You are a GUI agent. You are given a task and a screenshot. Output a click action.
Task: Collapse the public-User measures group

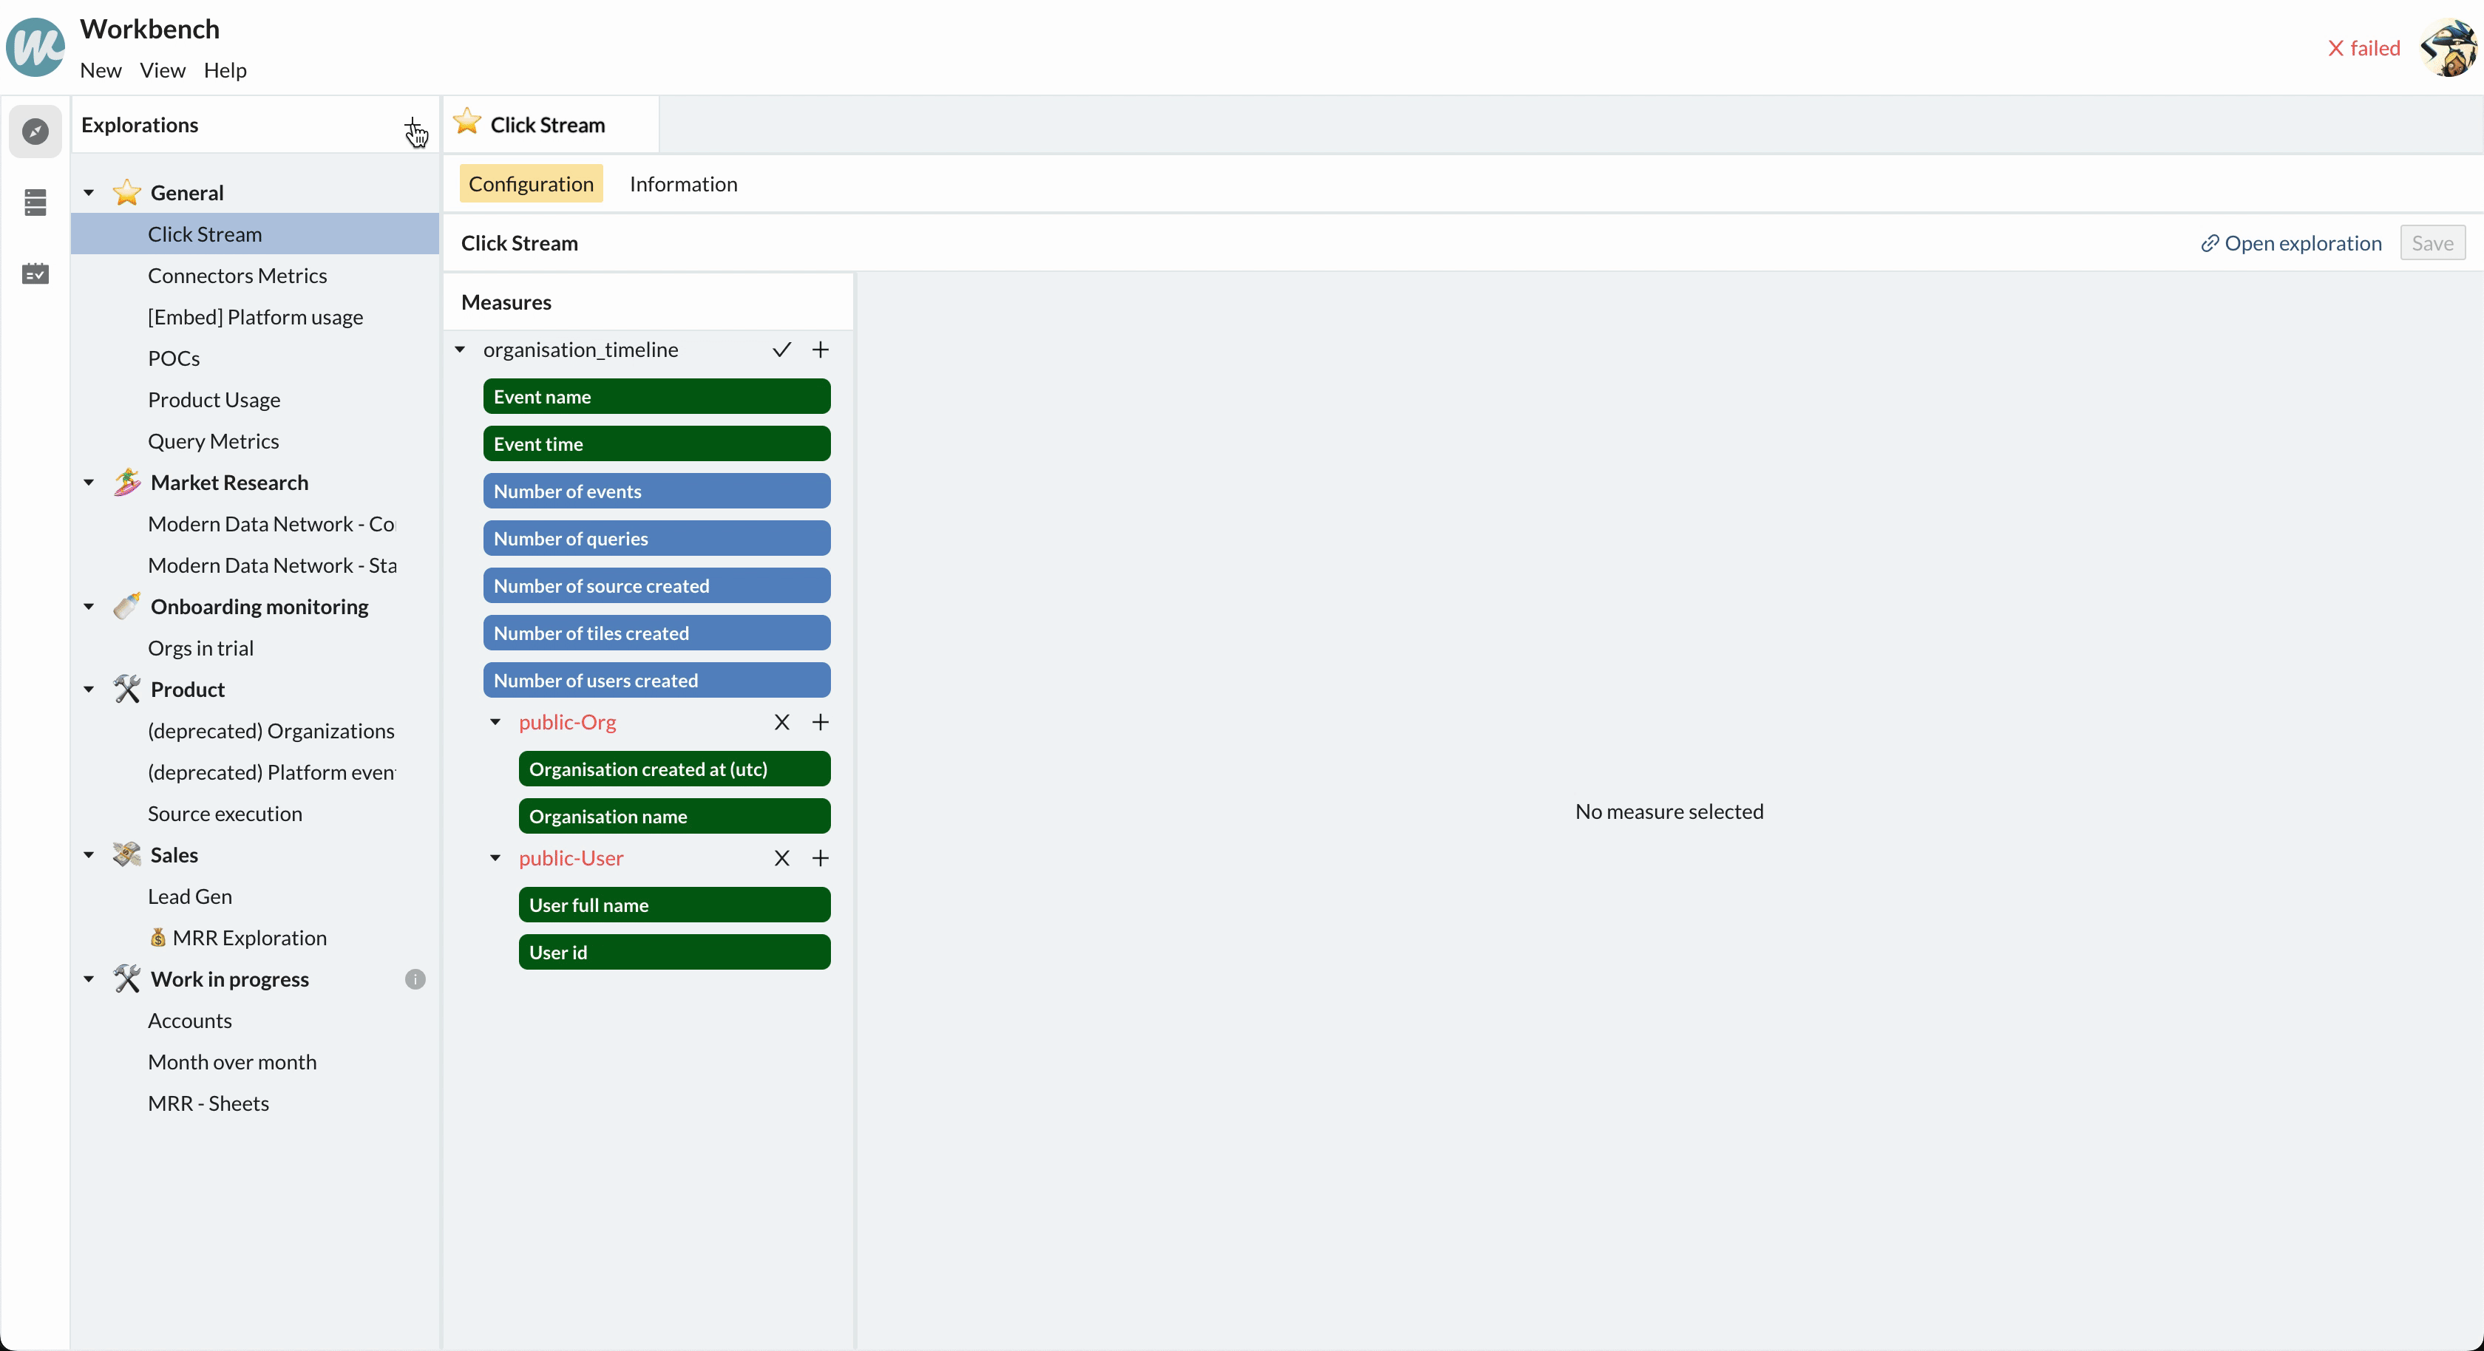pyautogui.click(x=495, y=858)
